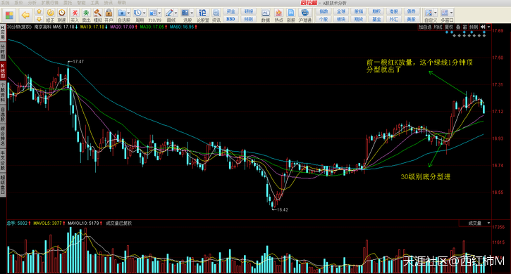Screen dimensions: 511x274
Task: Expand the 多窗口 dropdown arrow
Action: 451,13
